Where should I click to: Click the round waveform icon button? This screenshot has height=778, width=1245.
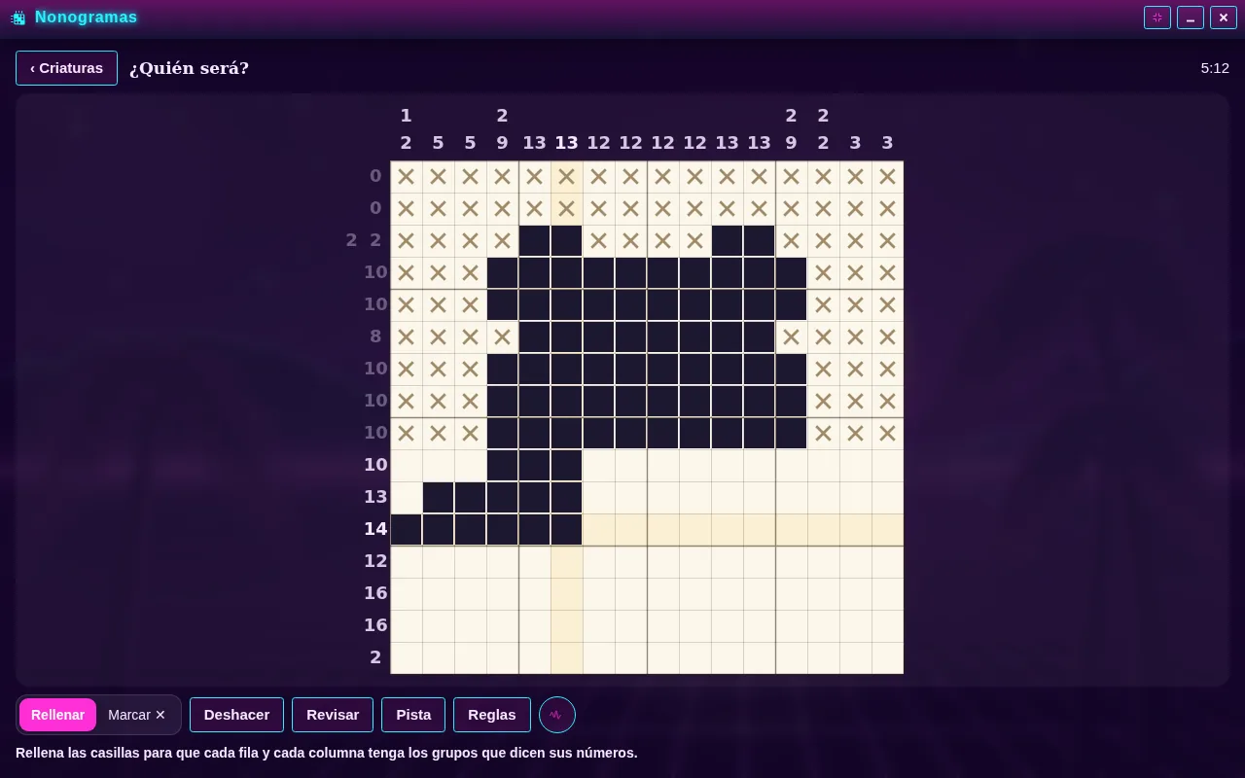click(557, 715)
